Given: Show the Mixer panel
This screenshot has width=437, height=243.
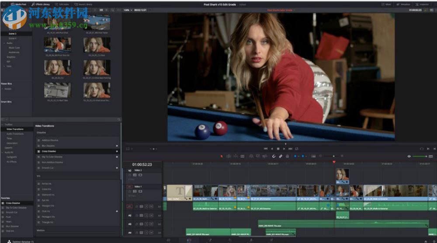Looking at the screenshot, I should pyautogui.click(x=386, y=4).
